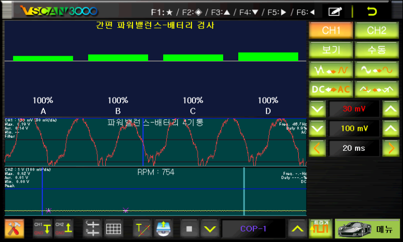The height and width of the screenshot is (242, 403).
Task: Click the CH2 ground position icon
Action: (63, 228)
